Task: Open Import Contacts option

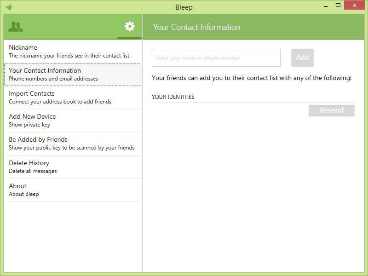Action: (73, 98)
